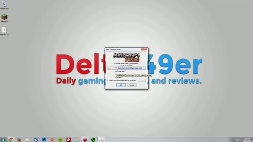Screen dimensions: 253x142
Task: Open the sponsor link in installer dialog
Action: tap(130, 68)
